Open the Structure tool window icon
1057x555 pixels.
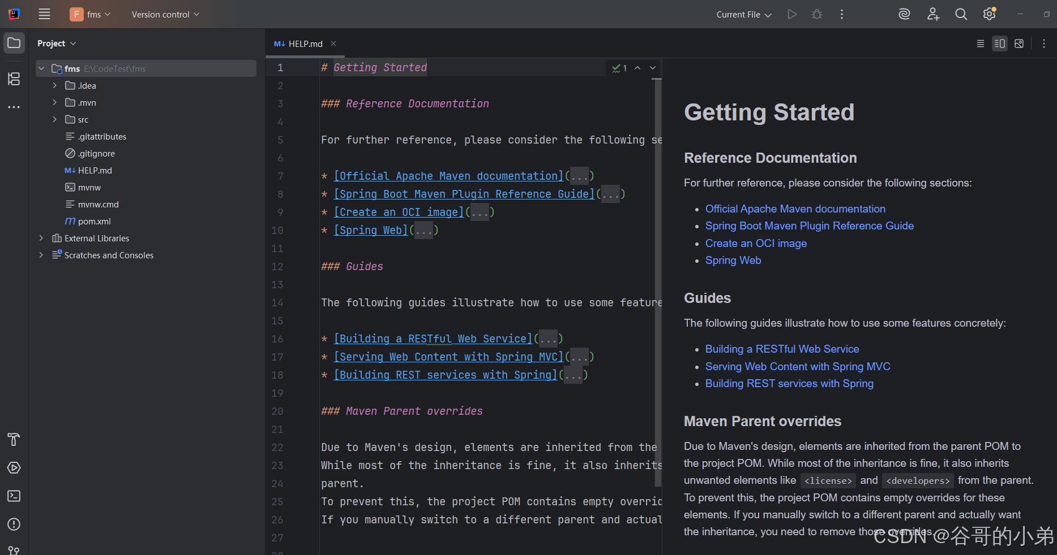click(14, 79)
